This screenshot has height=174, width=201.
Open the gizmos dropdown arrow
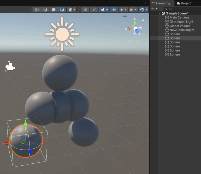coord(147,10)
